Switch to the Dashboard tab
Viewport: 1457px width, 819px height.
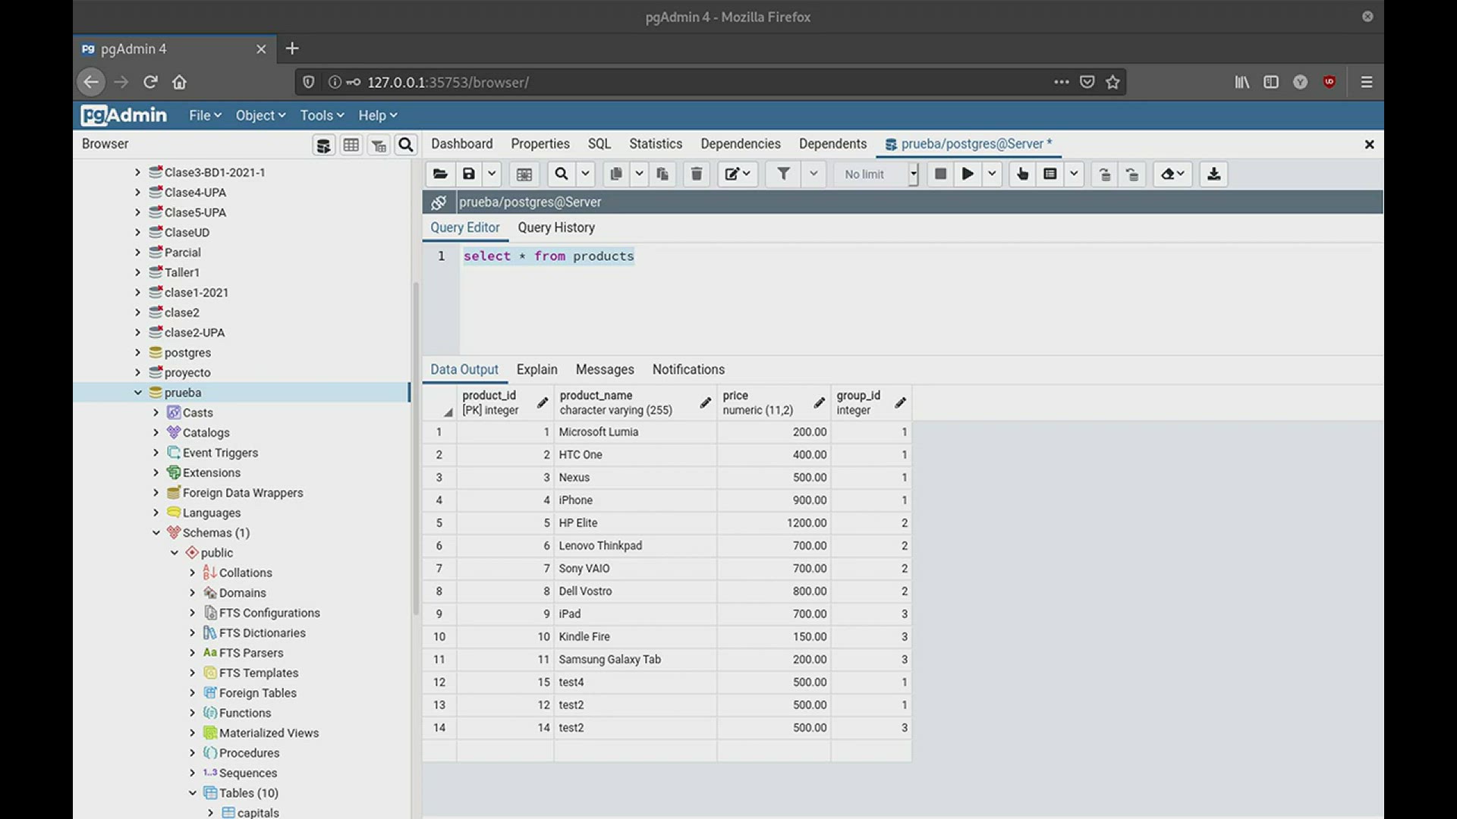(x=461, y=144)
